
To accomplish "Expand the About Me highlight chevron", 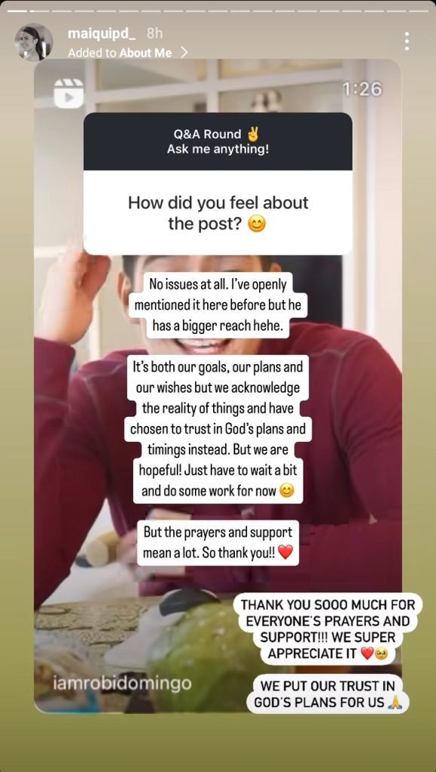I will [184, 52].
